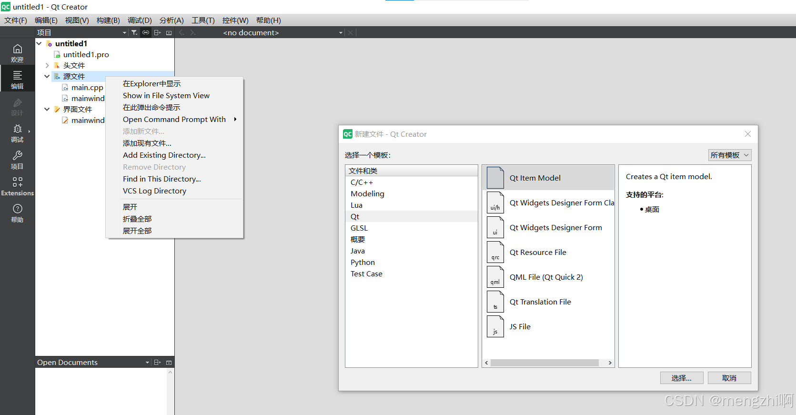The width and height of the screenshot is (796, 415).
Task: Open the Welcome (欢迎) mode
Action: pos(17,53)
